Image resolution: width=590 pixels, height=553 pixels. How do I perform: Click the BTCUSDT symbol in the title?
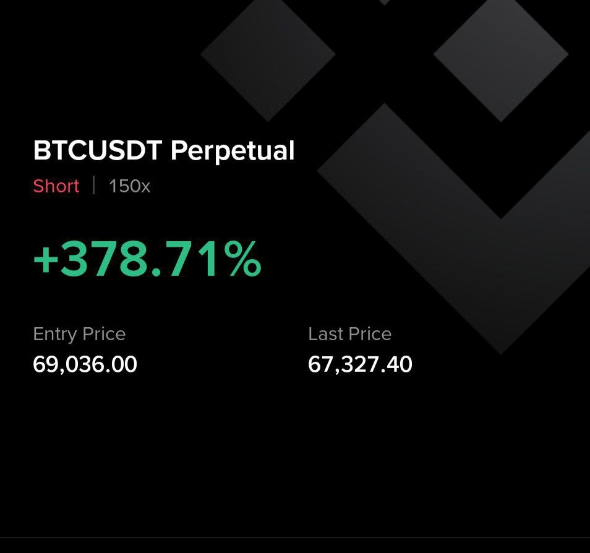(98, 150)
